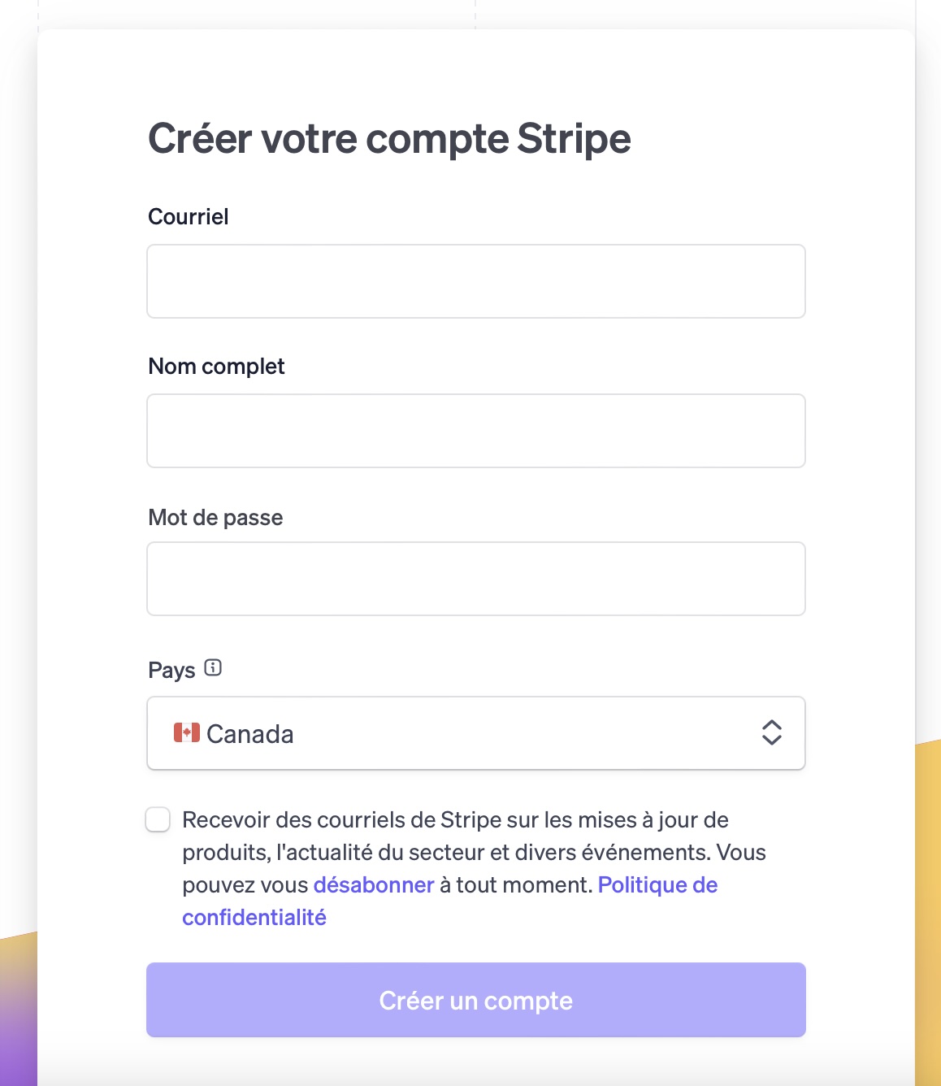Focus the Nom complet text field

475,430
